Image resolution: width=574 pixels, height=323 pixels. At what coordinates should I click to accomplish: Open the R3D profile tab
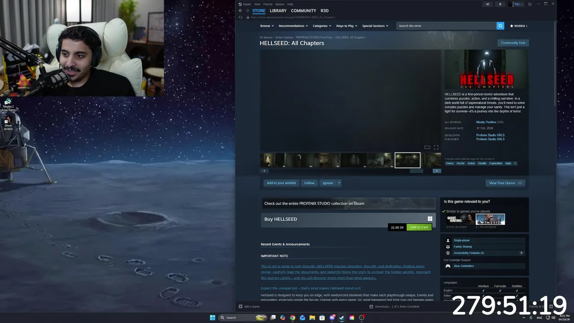click(325, 11)
